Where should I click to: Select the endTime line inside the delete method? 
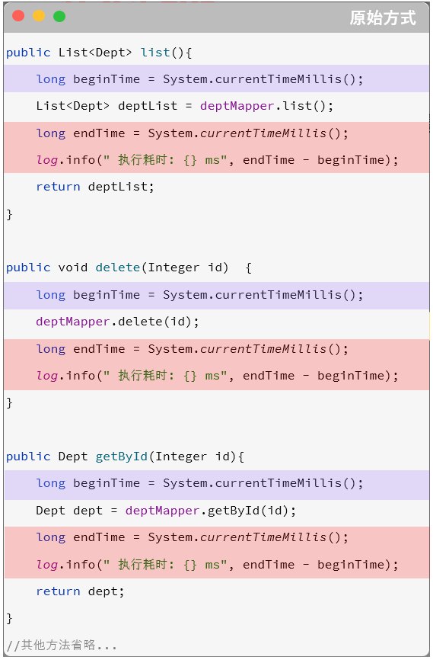192,349
